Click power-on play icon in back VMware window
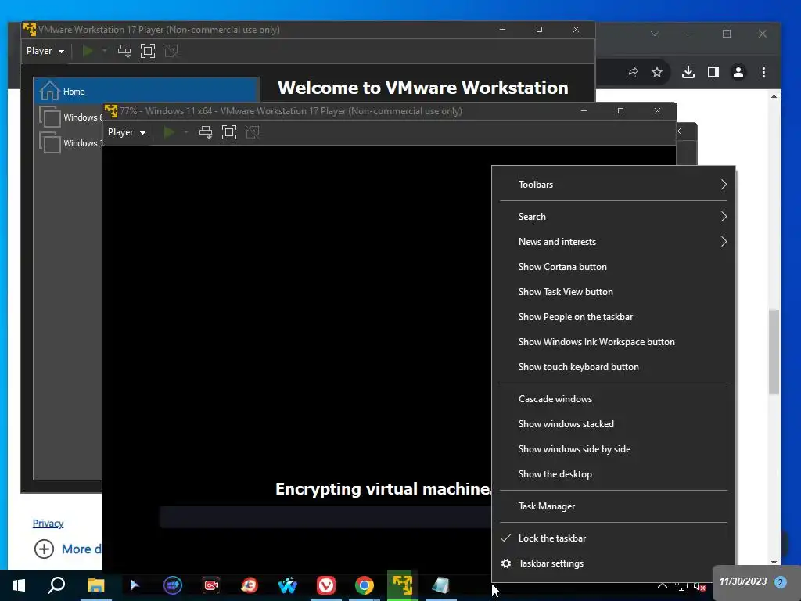 point(88,51)
